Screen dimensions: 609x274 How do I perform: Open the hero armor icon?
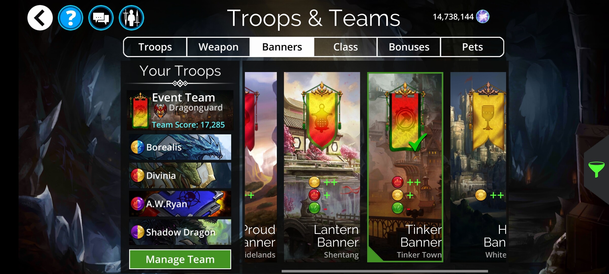(x=131, y=18)
